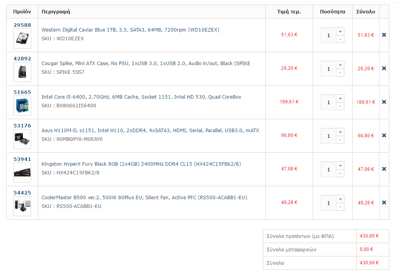Open the WD hard drive product thumbnail

click(x=22, y=39)
